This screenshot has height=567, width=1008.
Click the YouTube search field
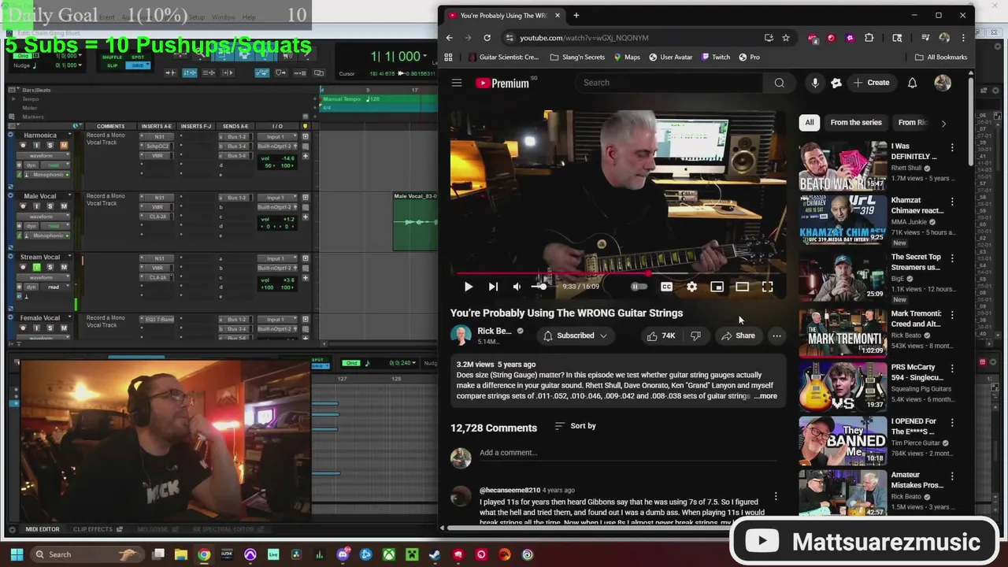pos(669,83)
